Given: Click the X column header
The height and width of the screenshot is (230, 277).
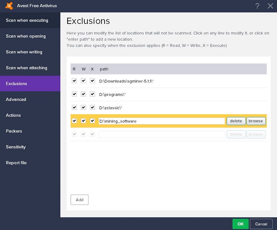Looking at the screenshot, I should coord(92,69).
